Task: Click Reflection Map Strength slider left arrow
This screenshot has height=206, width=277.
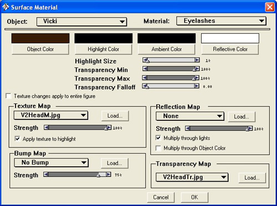Action: (x=188, y=128)
